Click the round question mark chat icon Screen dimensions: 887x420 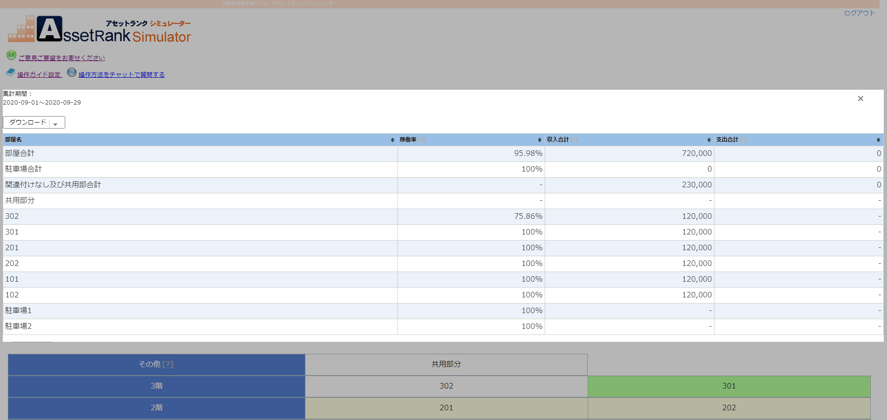pos(72,72)
